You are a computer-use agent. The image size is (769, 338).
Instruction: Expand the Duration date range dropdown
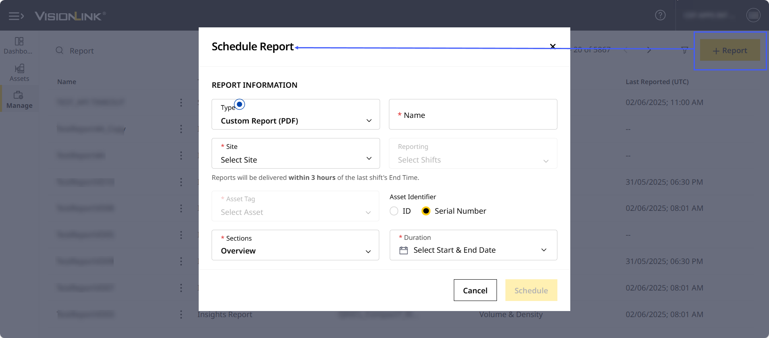click(x=543, y=250)
